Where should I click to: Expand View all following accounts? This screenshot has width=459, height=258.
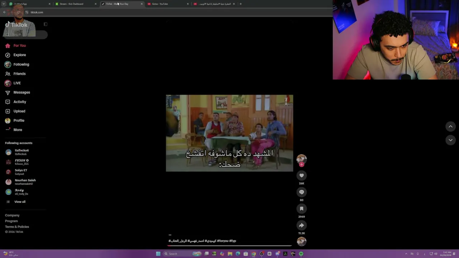click(20, 202)
